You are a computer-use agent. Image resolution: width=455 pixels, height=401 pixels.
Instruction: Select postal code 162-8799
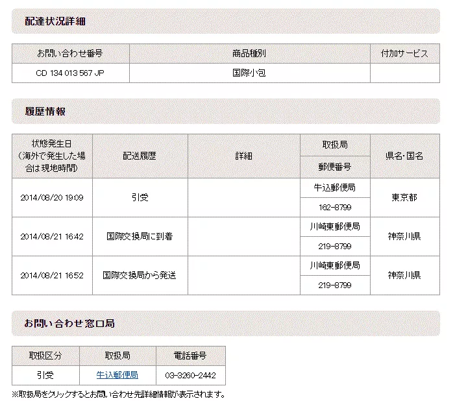(335, 208)
